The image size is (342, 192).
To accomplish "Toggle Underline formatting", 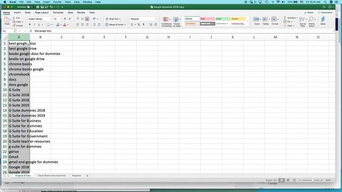I will 39,25.
